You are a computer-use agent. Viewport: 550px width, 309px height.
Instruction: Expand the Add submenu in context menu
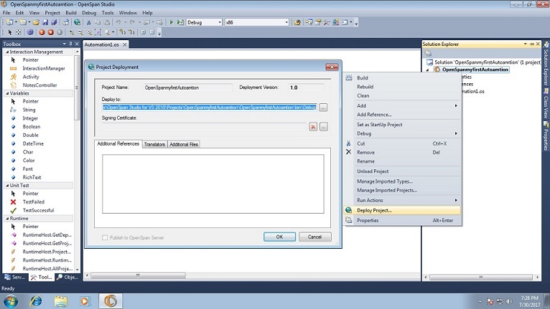tap(402, 105)
